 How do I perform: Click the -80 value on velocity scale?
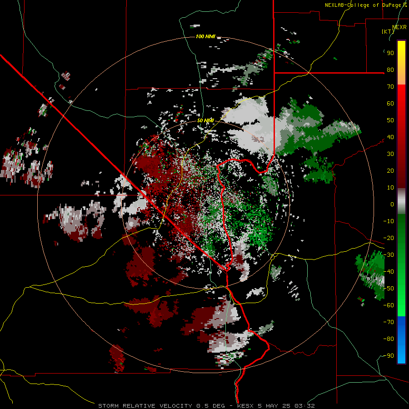[389, 339]
